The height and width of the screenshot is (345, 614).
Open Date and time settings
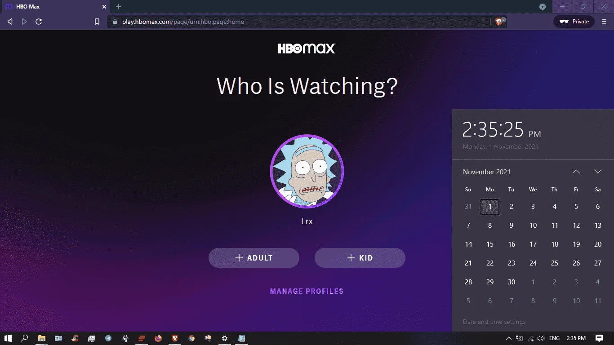point(494,322)
